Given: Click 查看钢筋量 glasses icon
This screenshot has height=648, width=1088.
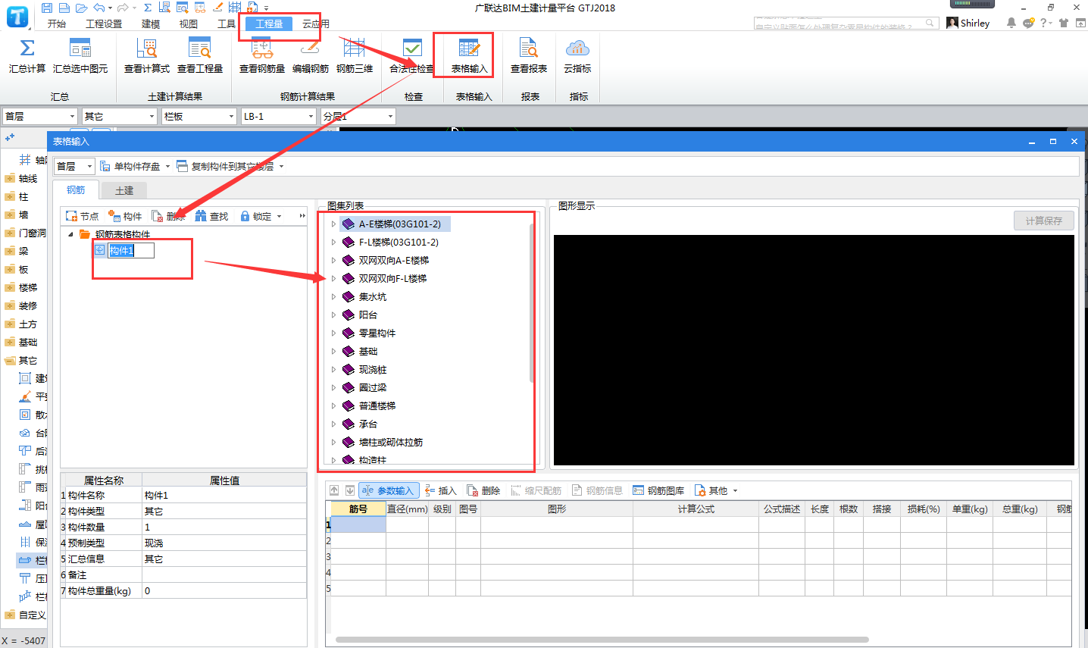Looking at the screenshot, I should click(262, 49).
